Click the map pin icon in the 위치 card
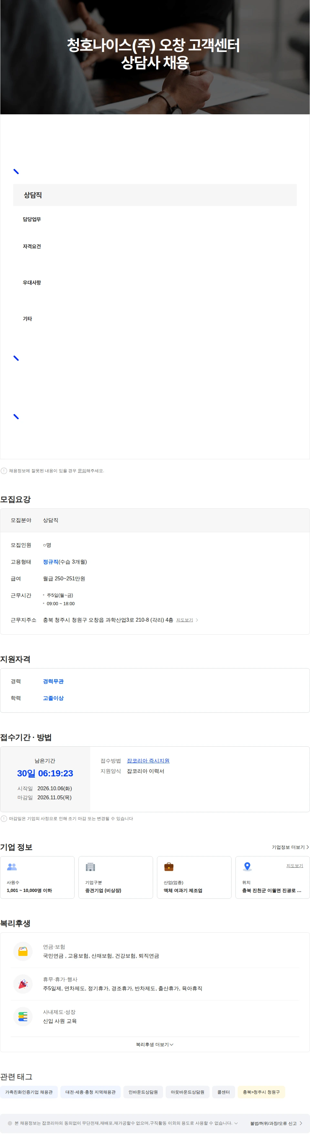The width and height of the screenshot is (310, 1140). point(247,867)
